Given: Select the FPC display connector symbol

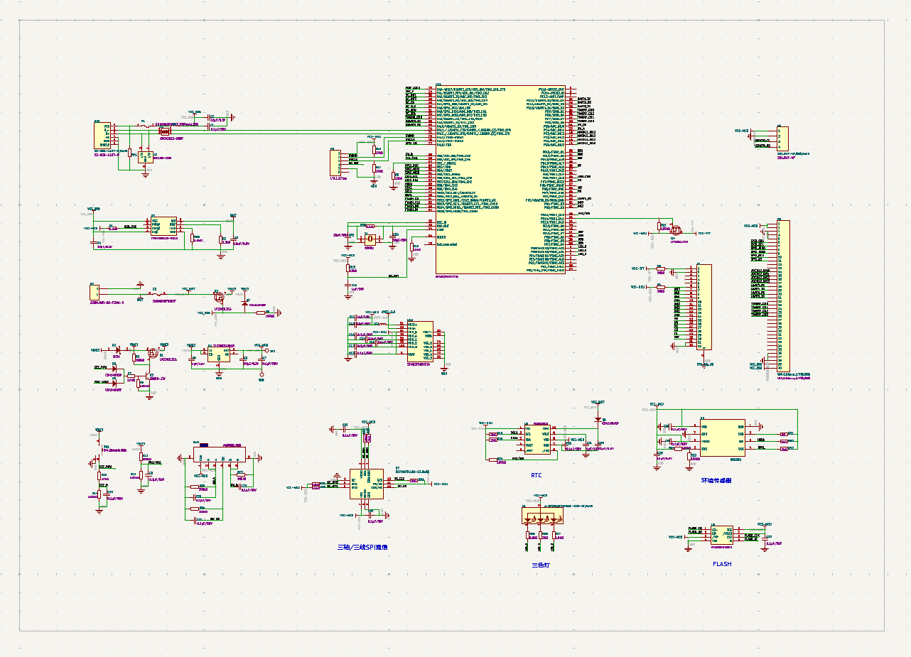Looking at the screenshot, I should point(704,307).
